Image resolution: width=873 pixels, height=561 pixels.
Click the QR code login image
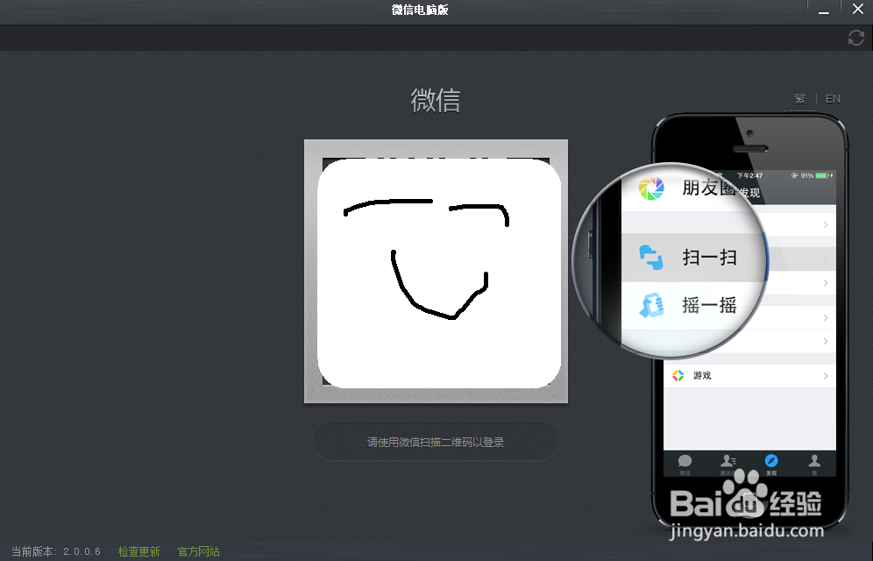coord(436,270)
